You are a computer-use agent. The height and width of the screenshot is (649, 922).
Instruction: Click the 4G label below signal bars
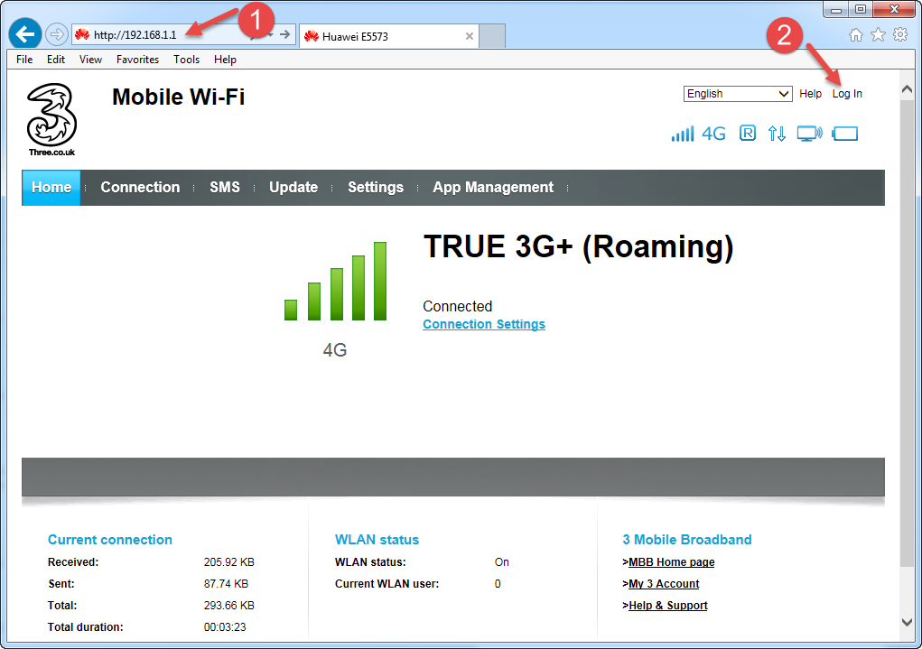335,350
